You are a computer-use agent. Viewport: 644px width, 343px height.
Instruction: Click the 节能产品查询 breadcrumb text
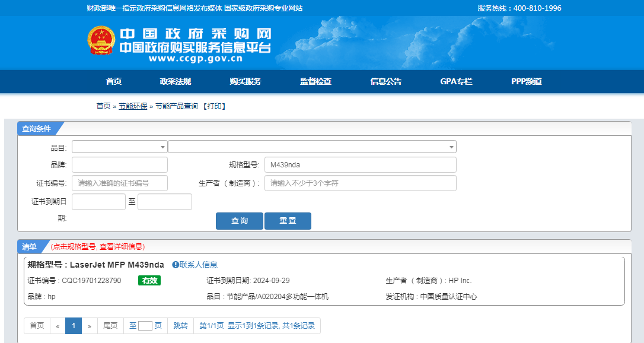[177, 106]
